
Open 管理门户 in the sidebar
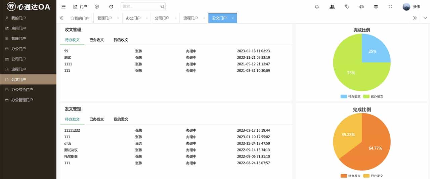[28, 39]
